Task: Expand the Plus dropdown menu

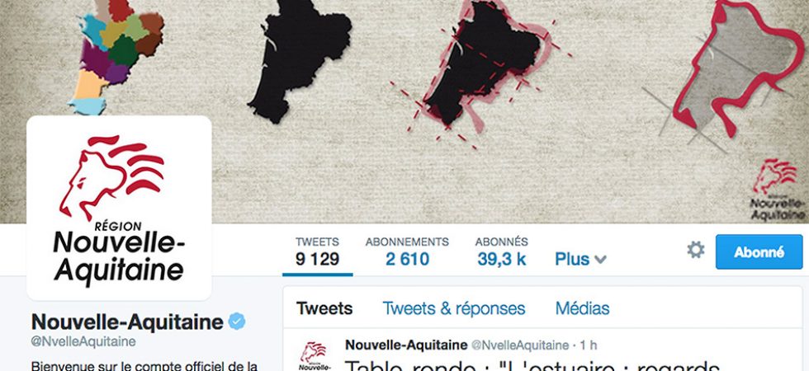Action: coord(580,259)
